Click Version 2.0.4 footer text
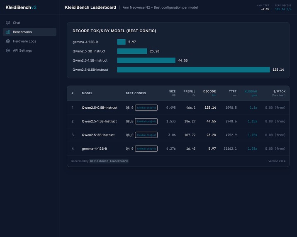This screenshot has width=297, height=237. coord(277,161)
